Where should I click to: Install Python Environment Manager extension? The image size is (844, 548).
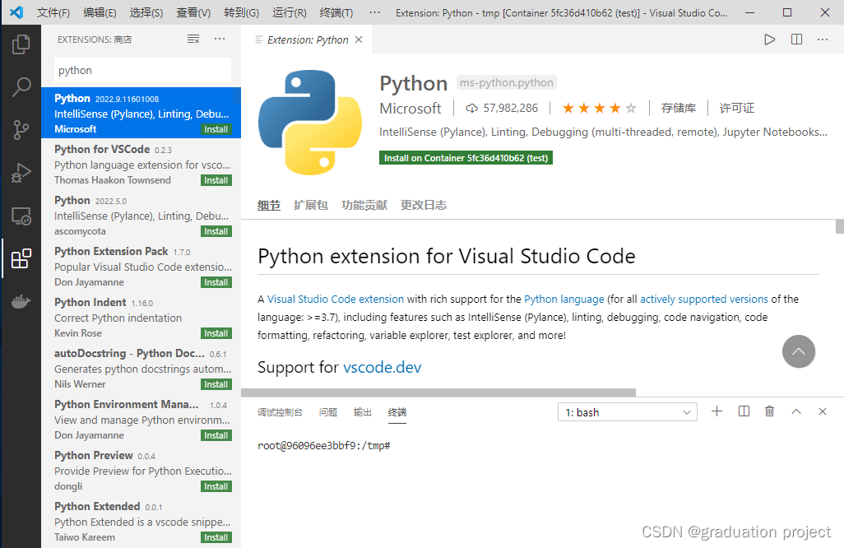pos(216,435)
